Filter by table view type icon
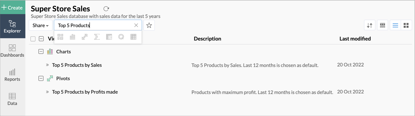415x116 pixels. tap(133, 37)
